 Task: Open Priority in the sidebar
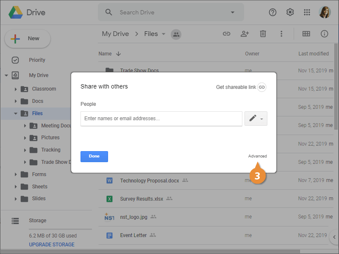(37, 60)
